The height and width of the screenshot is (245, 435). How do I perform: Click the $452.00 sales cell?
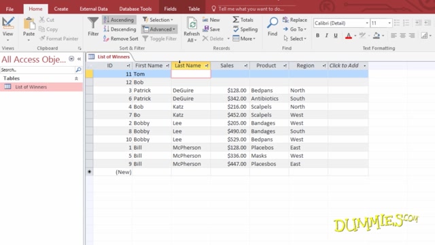click(230, 115)
